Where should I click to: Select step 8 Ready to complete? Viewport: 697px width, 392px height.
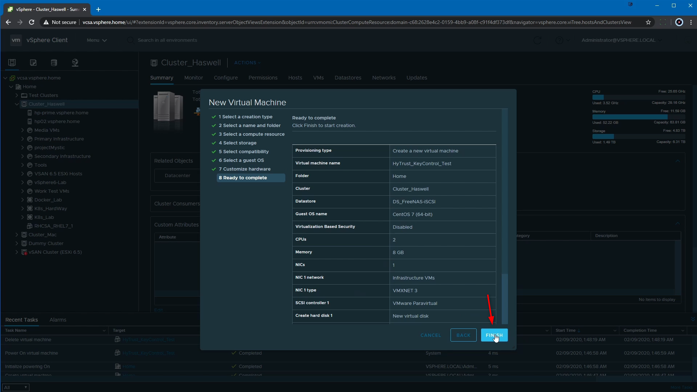[251, 177]
